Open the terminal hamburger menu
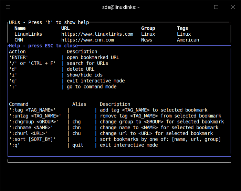 [x=8, y=7]
